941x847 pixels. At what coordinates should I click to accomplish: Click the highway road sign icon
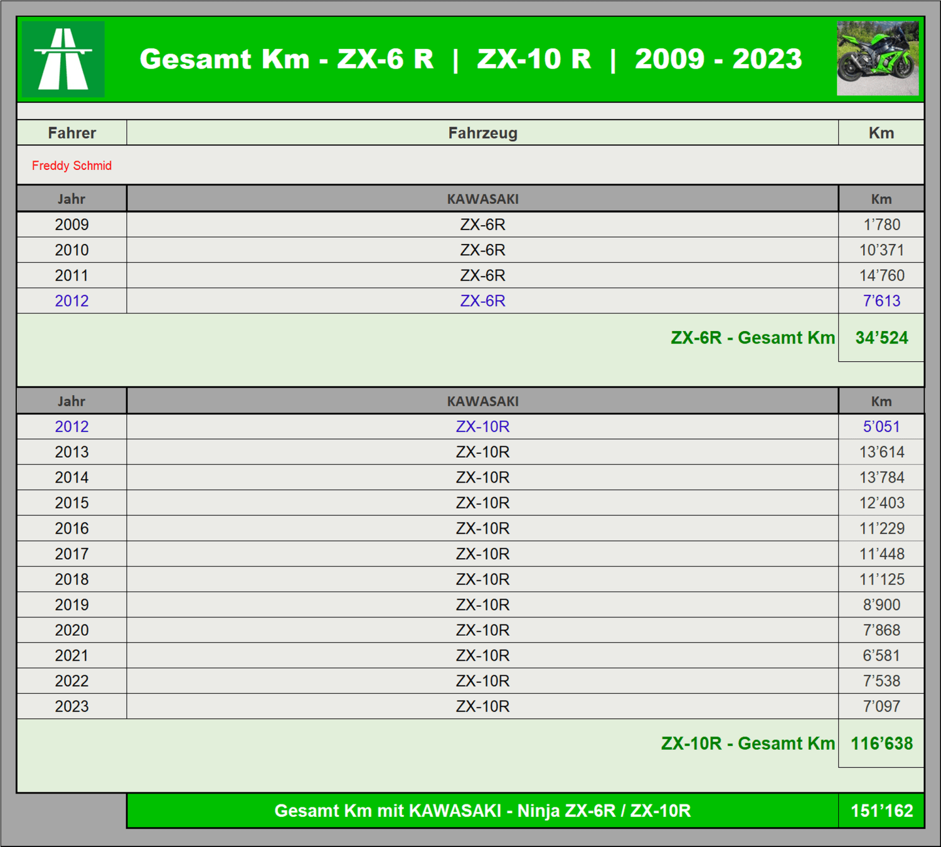pyautogui.click(x=63, y=59)
